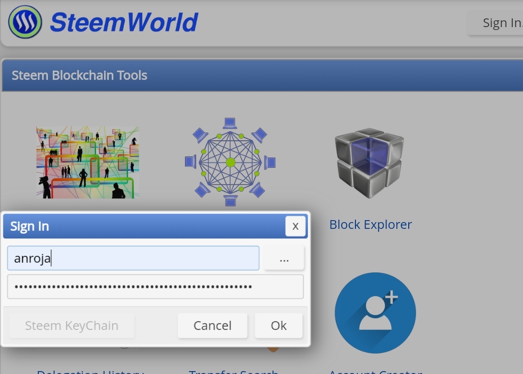Open the blue node network diagram icon

point(230,162)
